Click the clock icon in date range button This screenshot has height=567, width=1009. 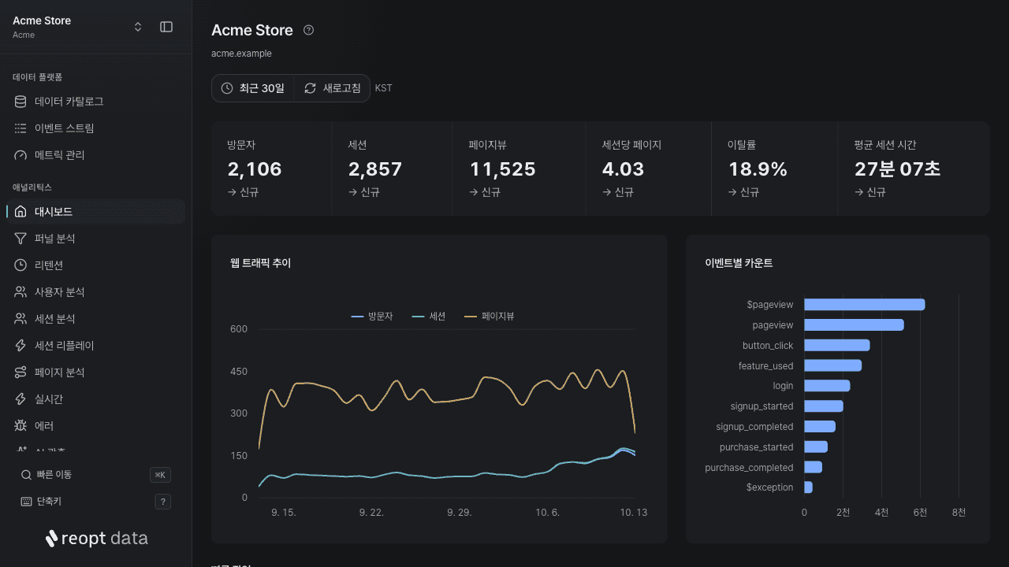point(227,88)
